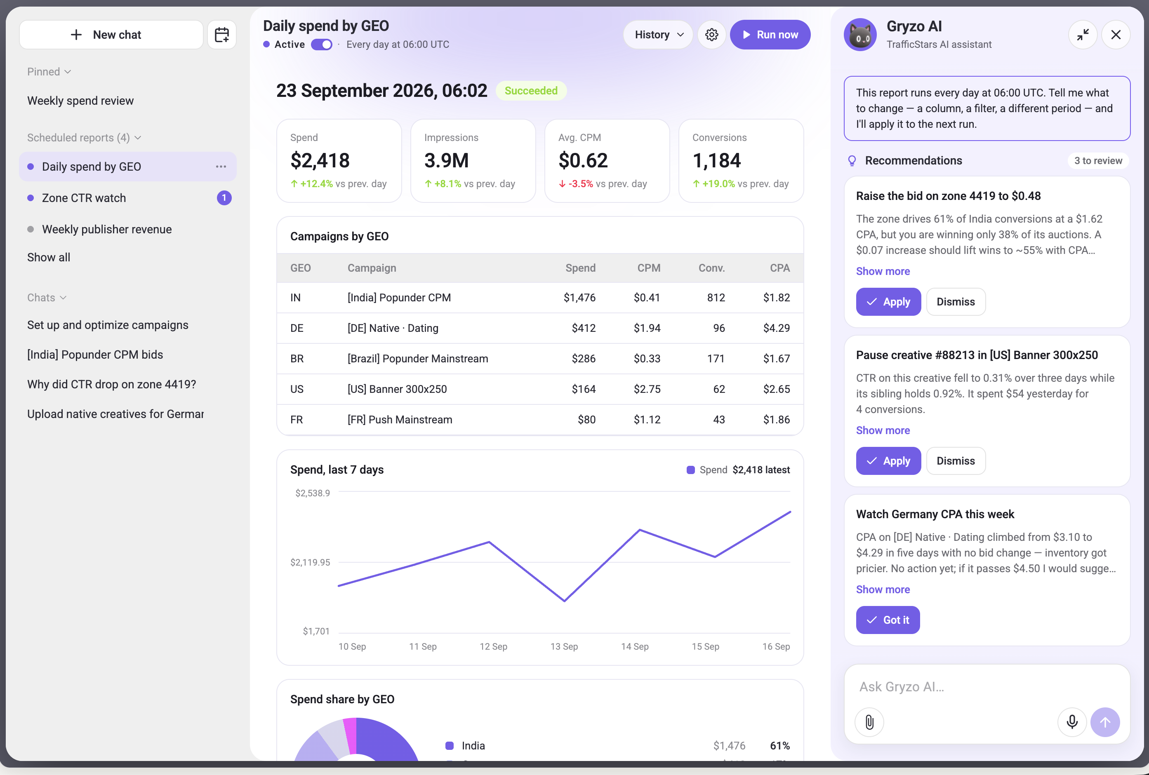The width and height of the screenshot is (1149, 775).
Task: Open chat Why did CTR drop on zone 4419
Action: (x=112, y=384)
